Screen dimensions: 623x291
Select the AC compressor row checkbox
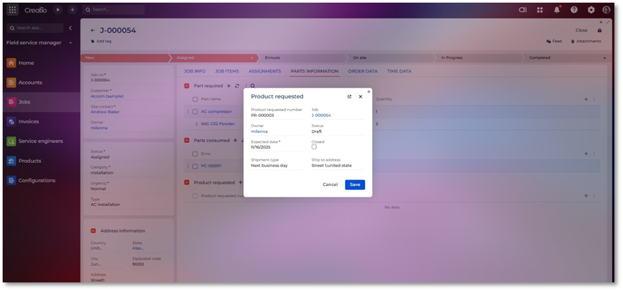195,112
